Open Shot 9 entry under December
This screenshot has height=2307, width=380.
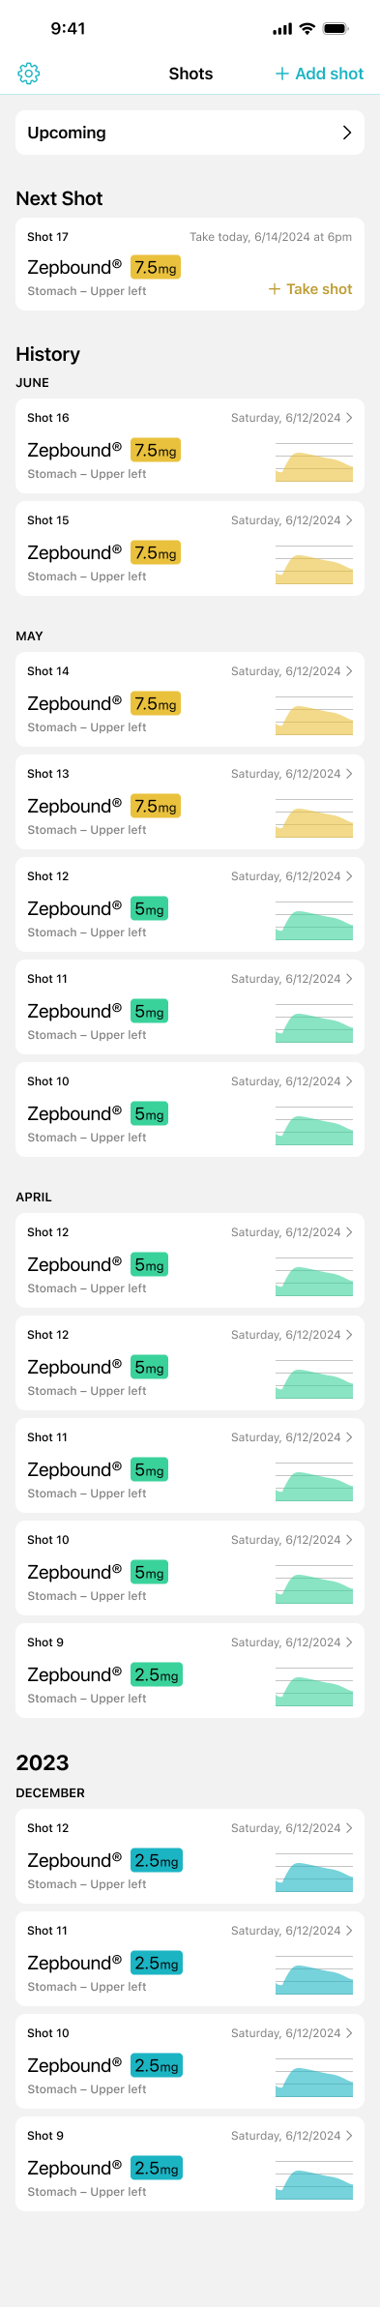click(x=190, y=2164)
